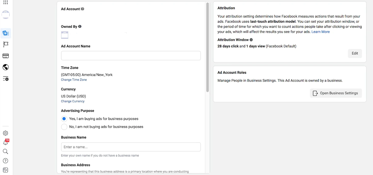The height and width of the screenshot is (175, 373).
Task: Open the Pages flag sidebar icon
Action: [x=6, y=44]
